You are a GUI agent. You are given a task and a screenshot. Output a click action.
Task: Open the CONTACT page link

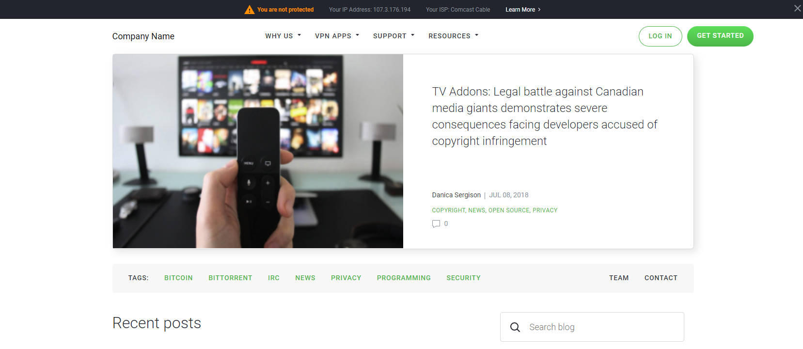pyautogui.click(x=661, y=278)
